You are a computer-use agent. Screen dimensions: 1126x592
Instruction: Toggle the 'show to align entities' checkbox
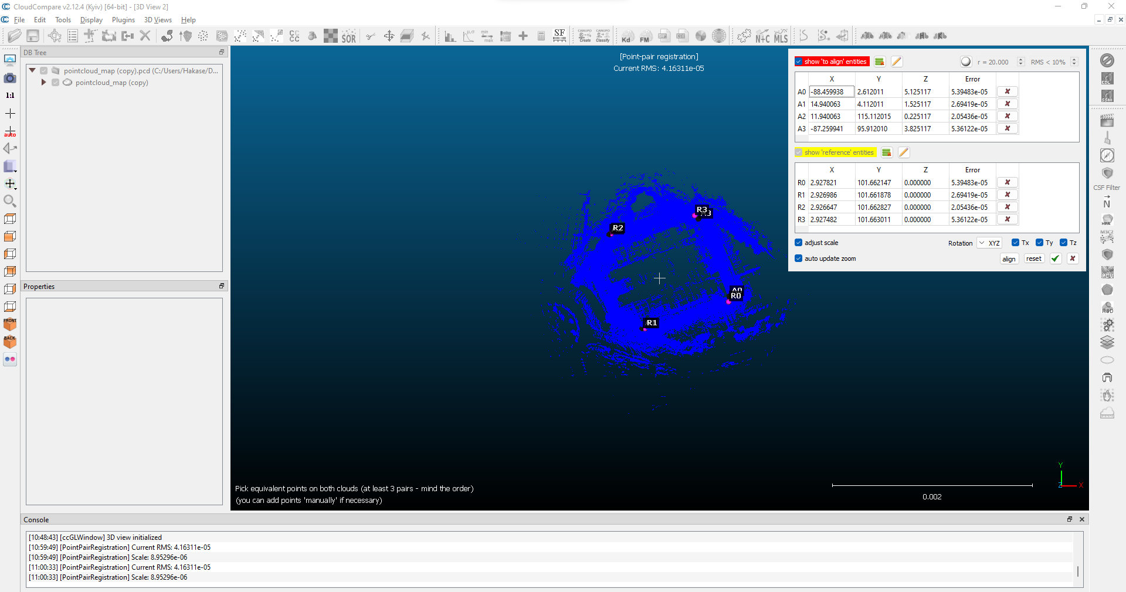(799, 62)
